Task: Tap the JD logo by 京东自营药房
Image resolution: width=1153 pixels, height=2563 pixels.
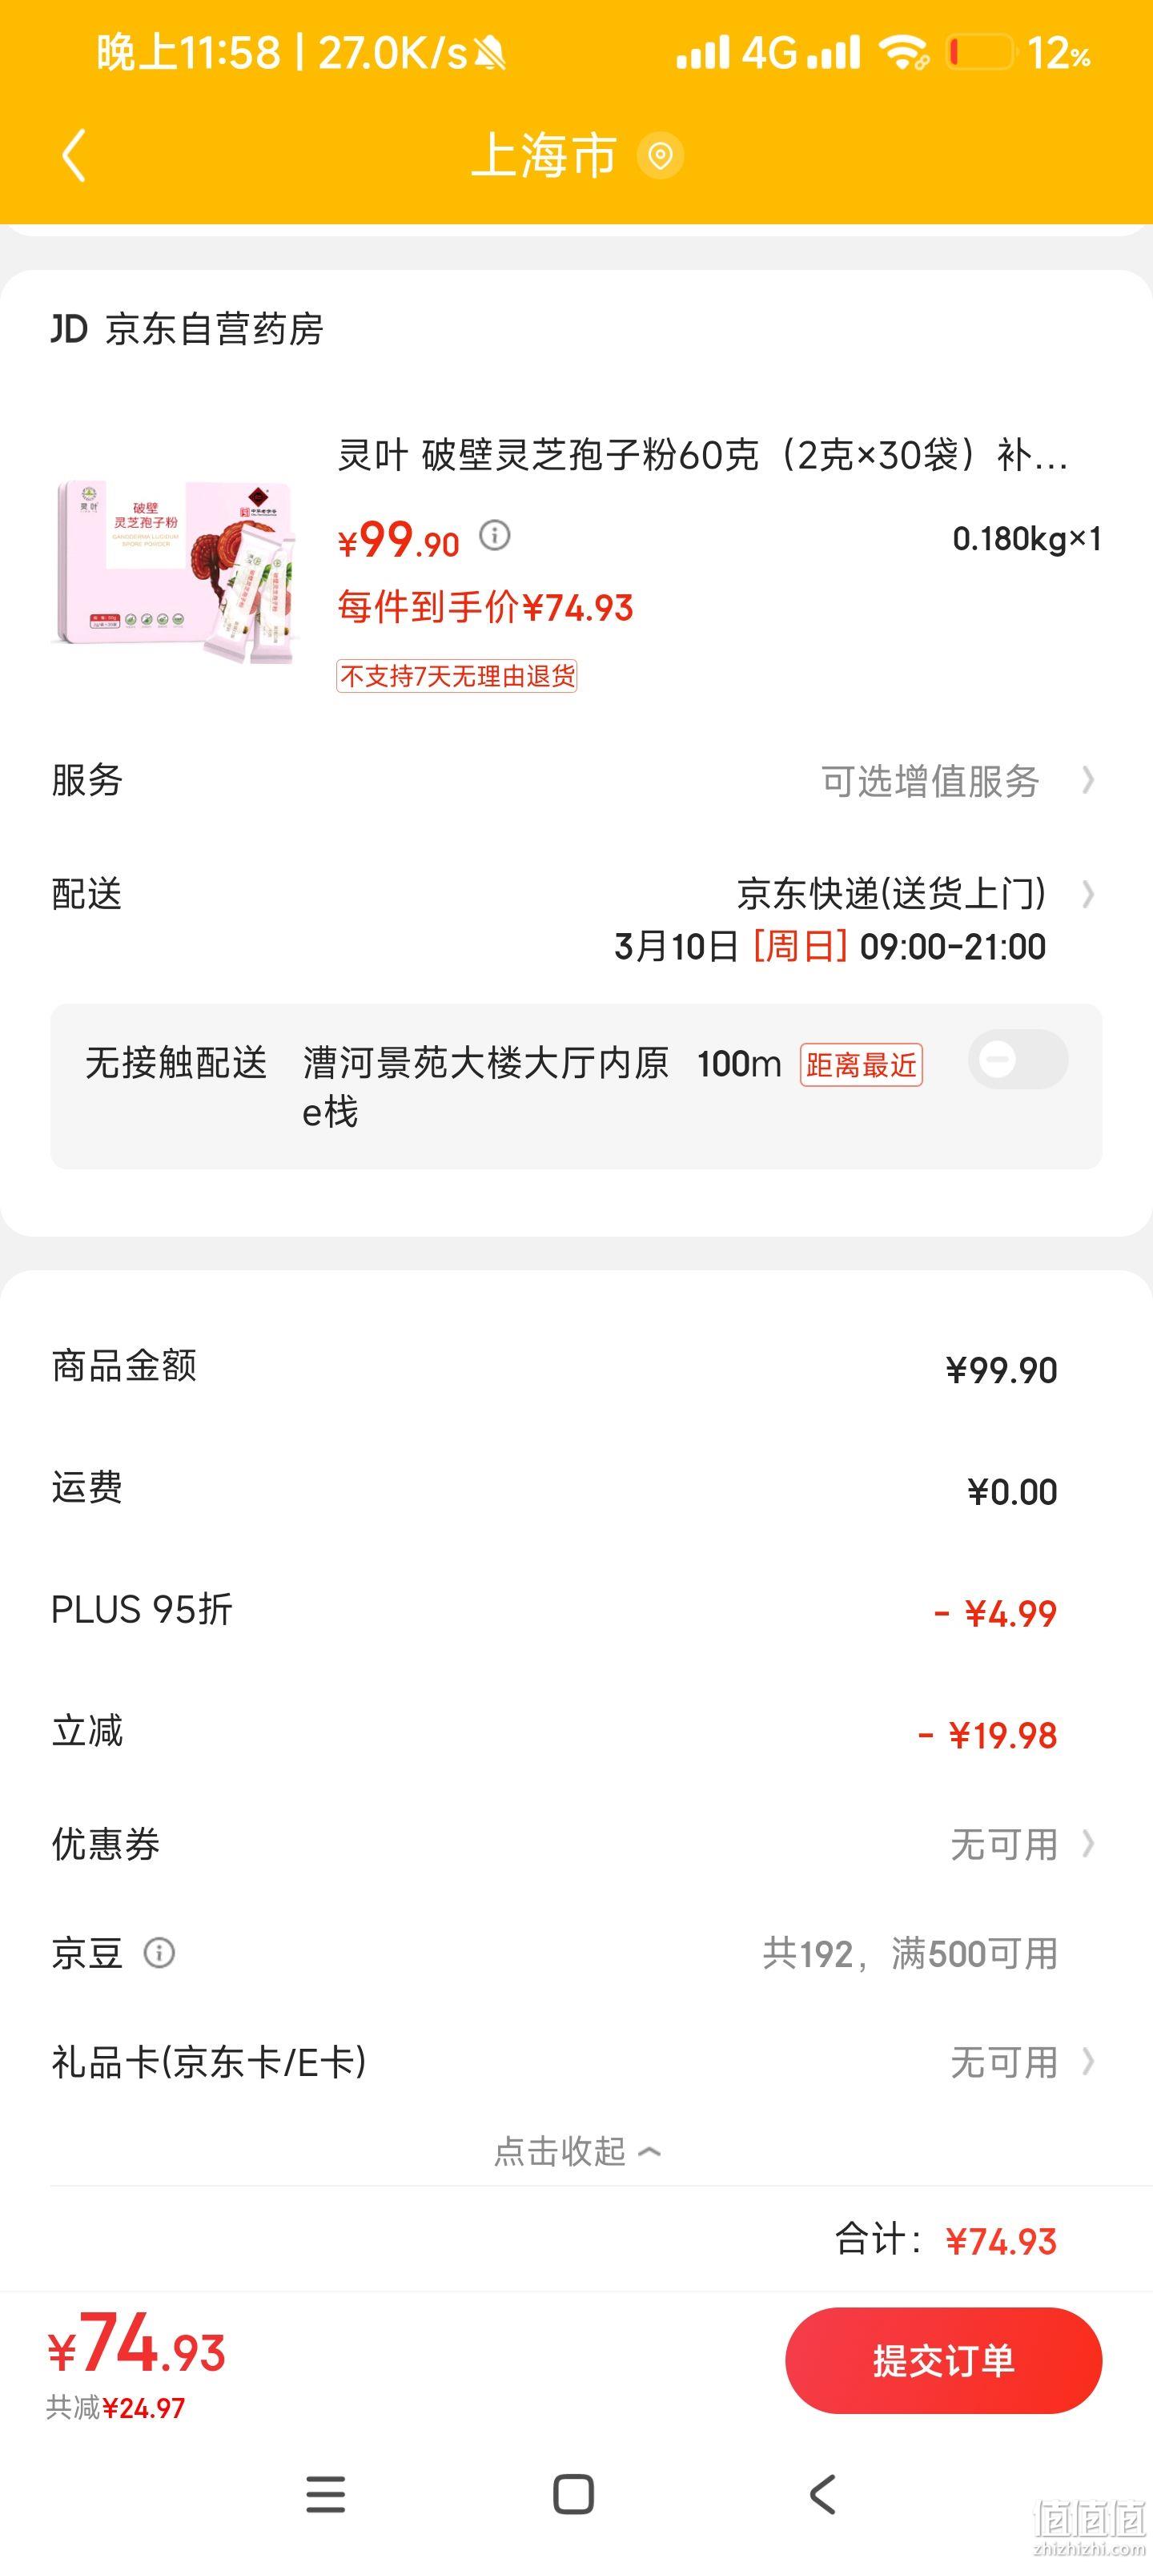Action: click(70, 328)
